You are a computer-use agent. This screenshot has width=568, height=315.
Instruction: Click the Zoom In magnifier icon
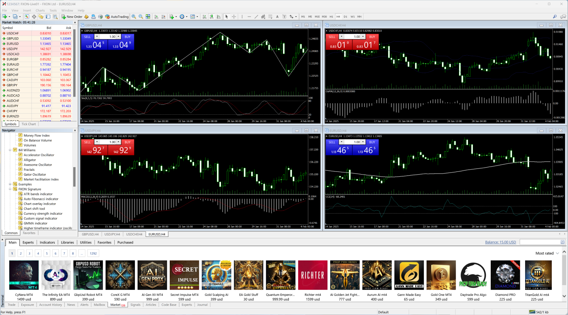click(x=134, y=17)
